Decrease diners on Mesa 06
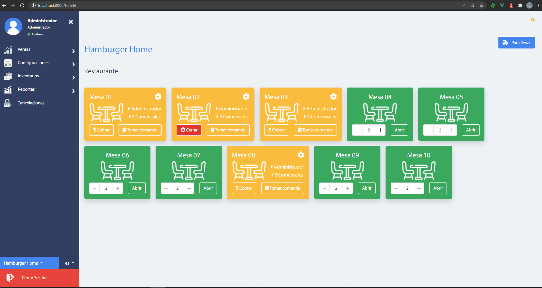 pos(95,188)
